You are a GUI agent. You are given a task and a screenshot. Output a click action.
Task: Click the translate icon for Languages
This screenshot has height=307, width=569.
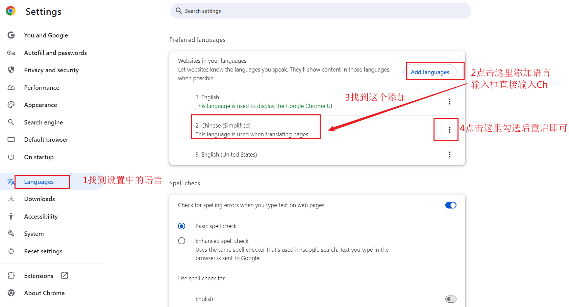pyautogui.click(x=11, y=182)
